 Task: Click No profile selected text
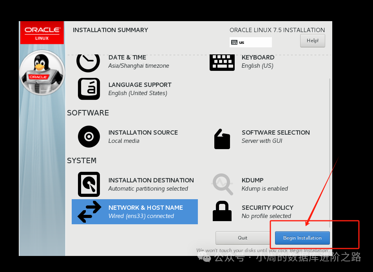coord(266,216)
